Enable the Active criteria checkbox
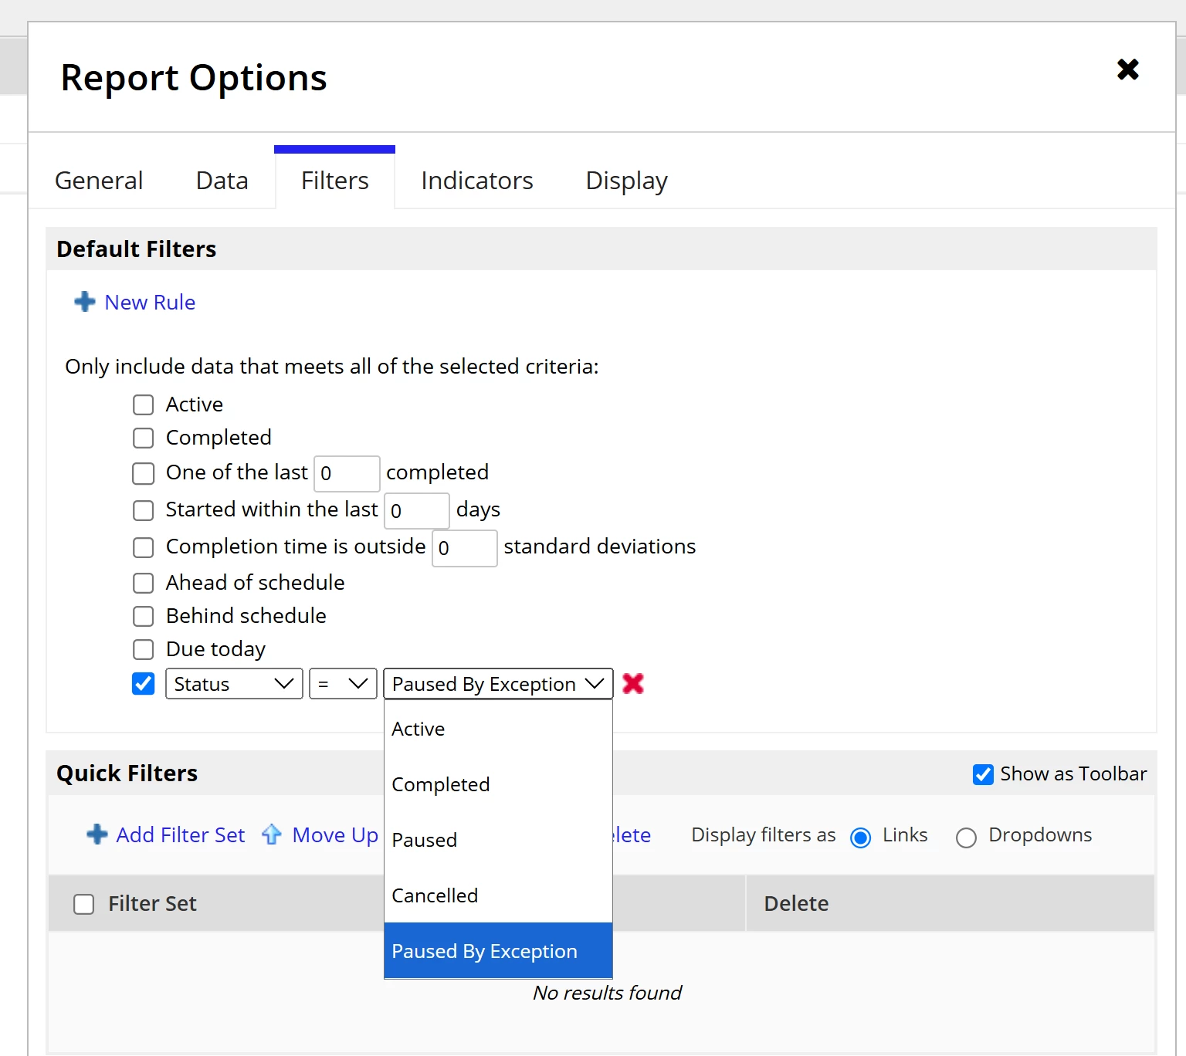This screenshot has height=1056, width=1186. (x=144, y=405)
